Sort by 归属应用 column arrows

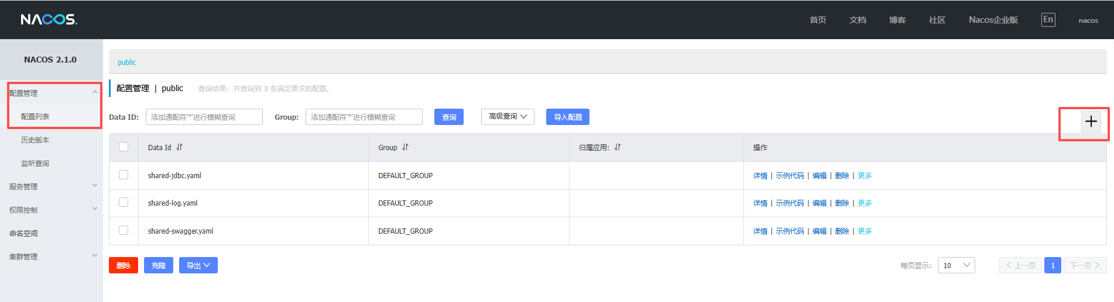click(x=618, y=147)
